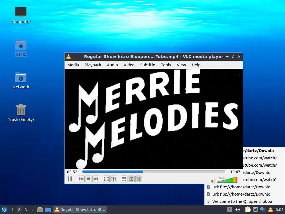Click the VLC volume slider at 125%

[x=227, y=180]
